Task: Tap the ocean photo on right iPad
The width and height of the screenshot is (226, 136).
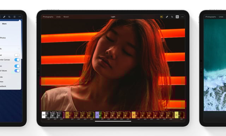Action: tap(215, 65)
